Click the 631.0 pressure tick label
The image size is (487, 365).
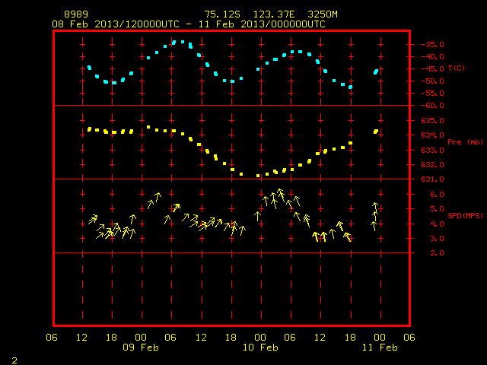click(433, 179)
